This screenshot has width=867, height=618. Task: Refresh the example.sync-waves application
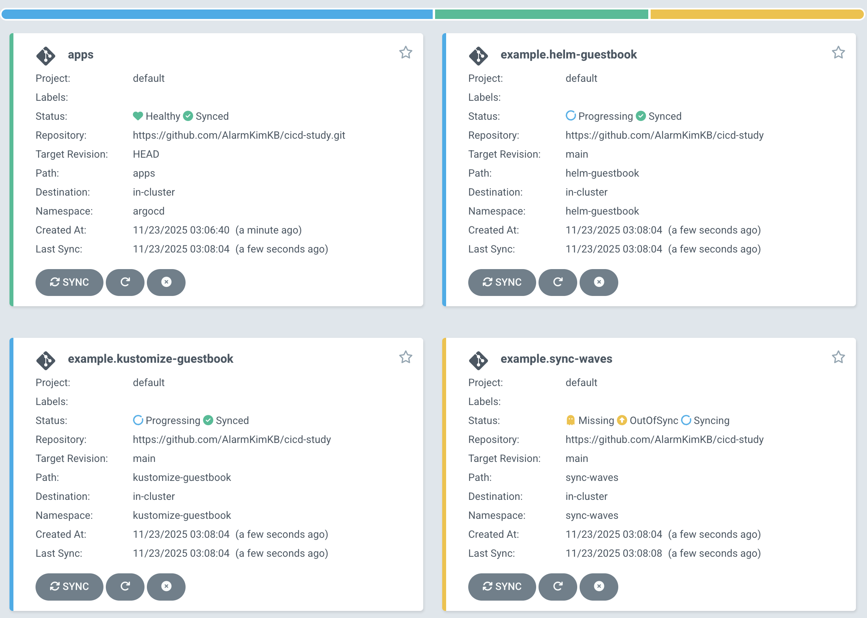[558, 586]
